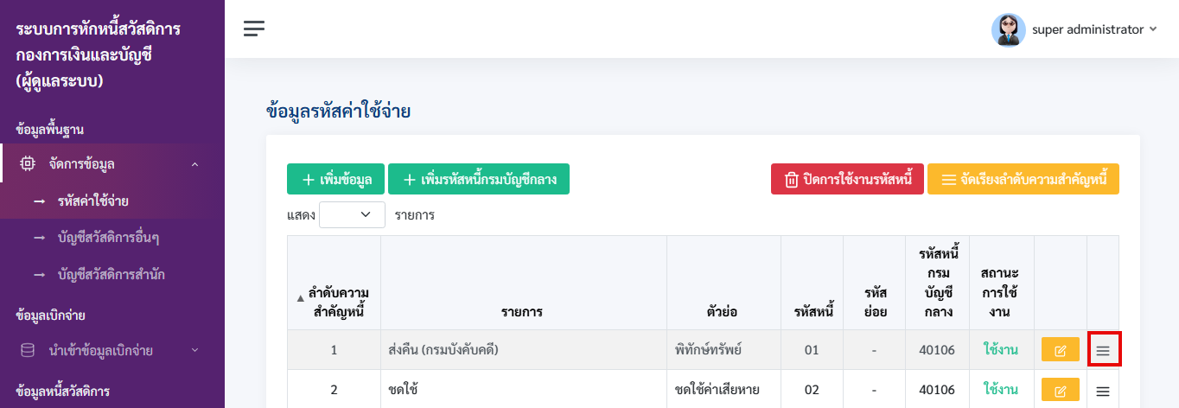Open บัญชีสวัสดิการสำนัก sidebar item
1179x408 pixels.
click(112, 275)
